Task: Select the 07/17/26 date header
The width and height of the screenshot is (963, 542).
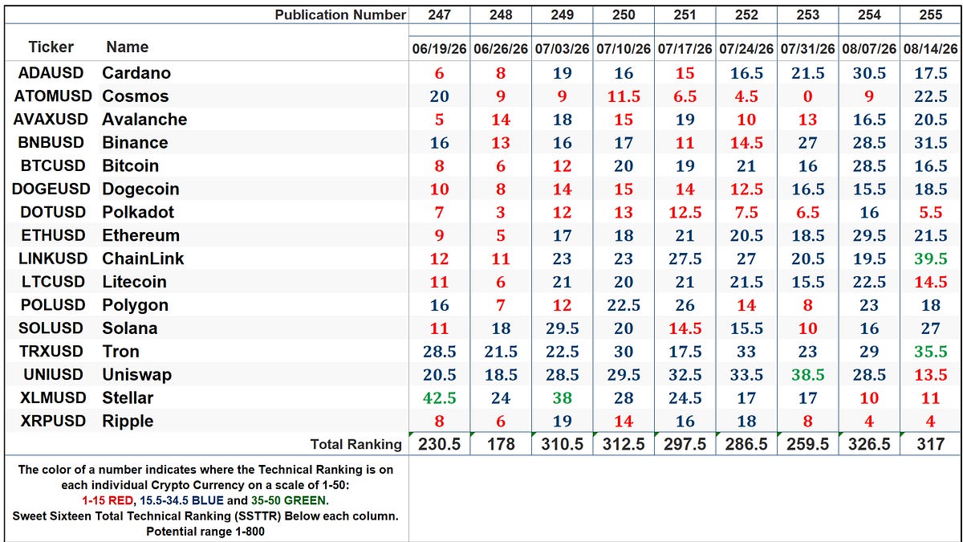Action: 685,49
